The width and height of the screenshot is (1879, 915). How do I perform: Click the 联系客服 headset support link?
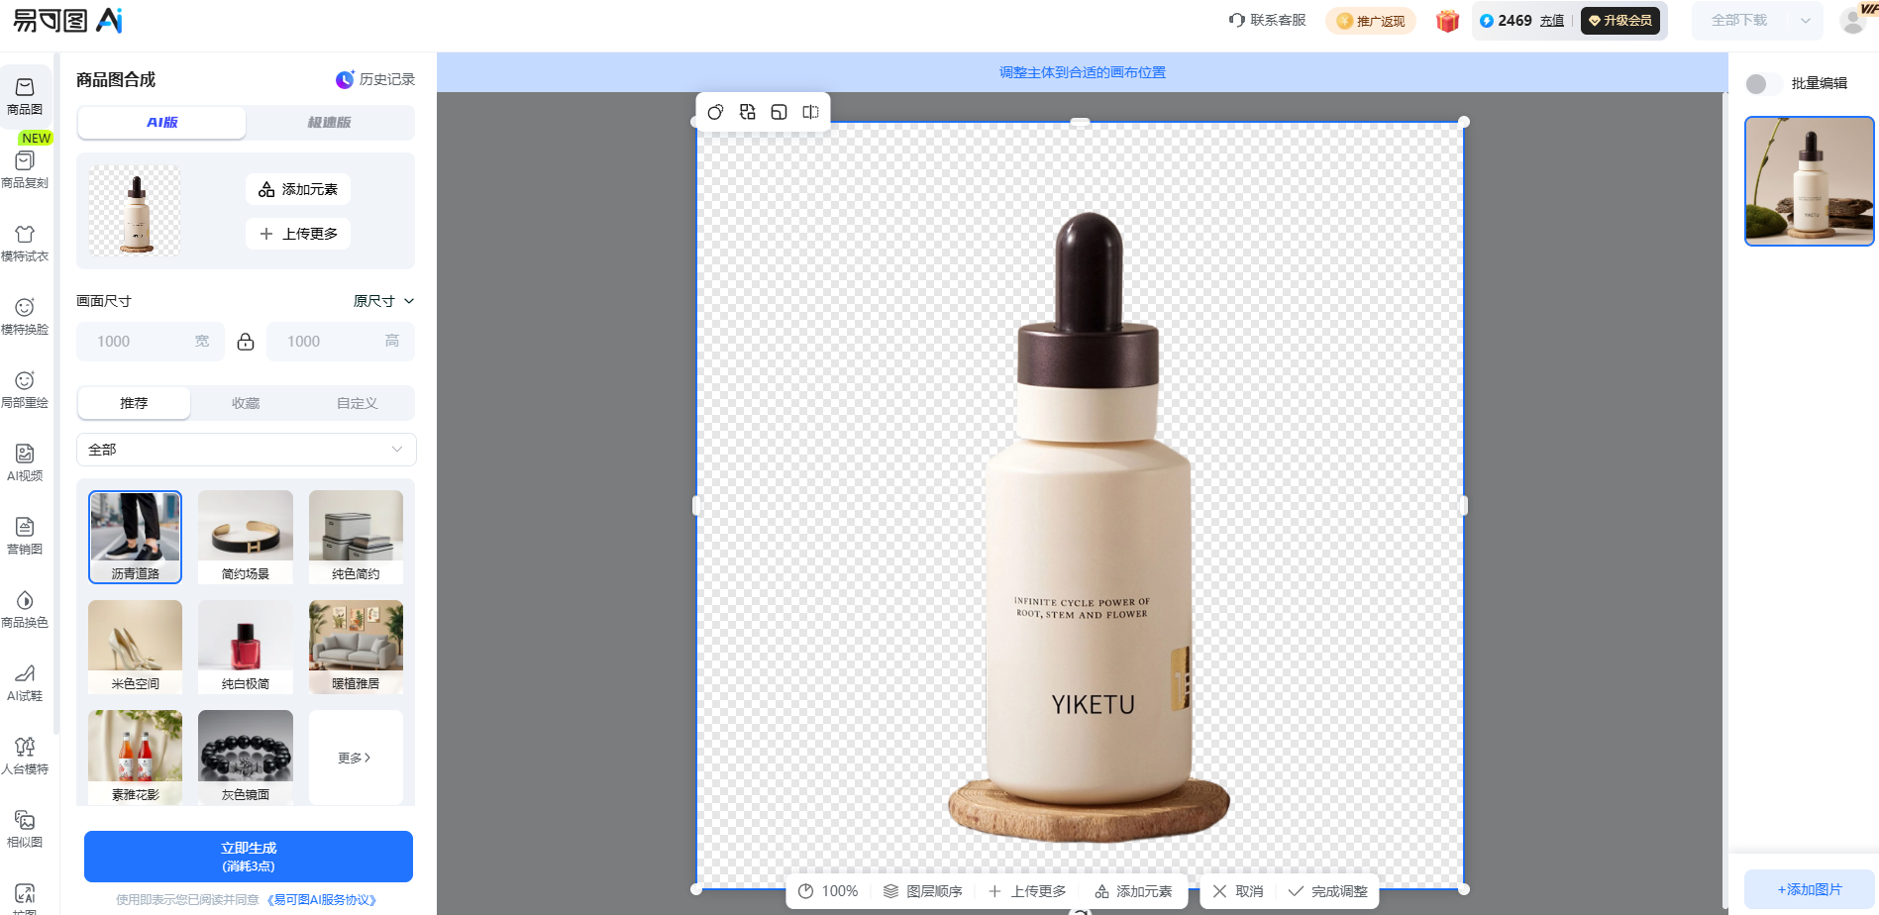(x=1267, y=20)
